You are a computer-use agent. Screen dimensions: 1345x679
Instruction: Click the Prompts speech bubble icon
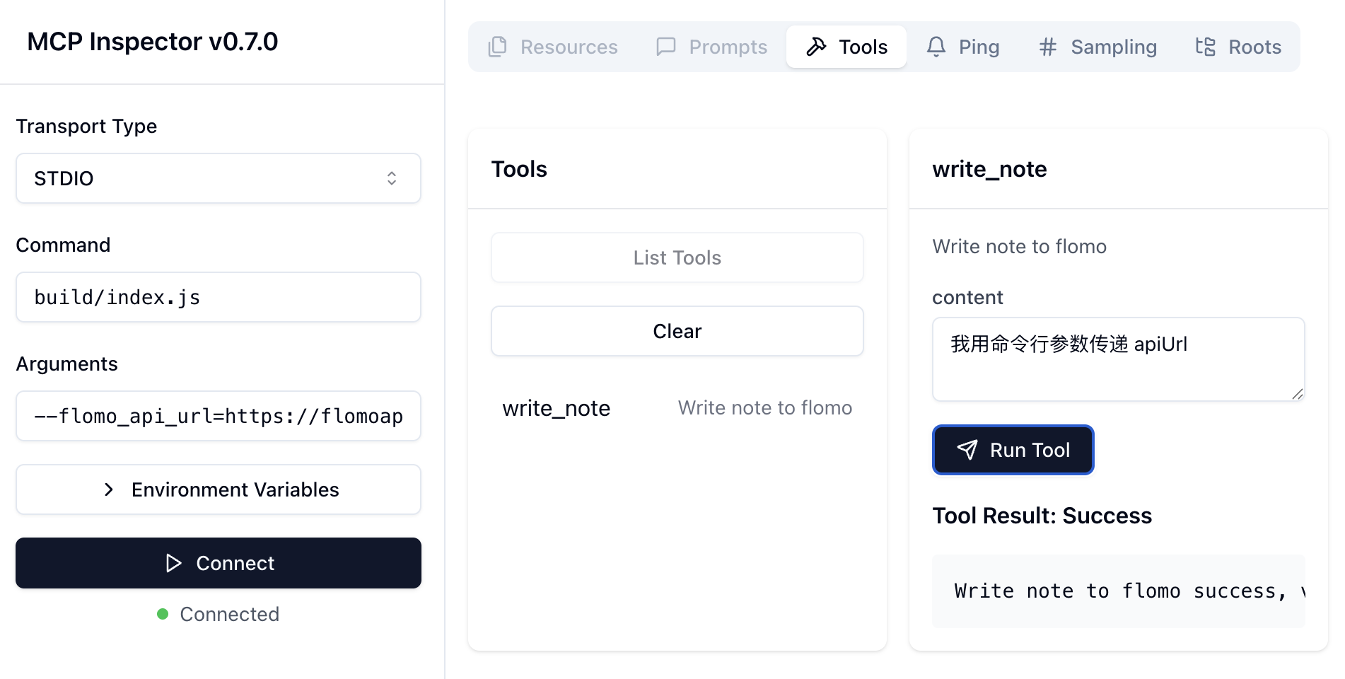666,47
